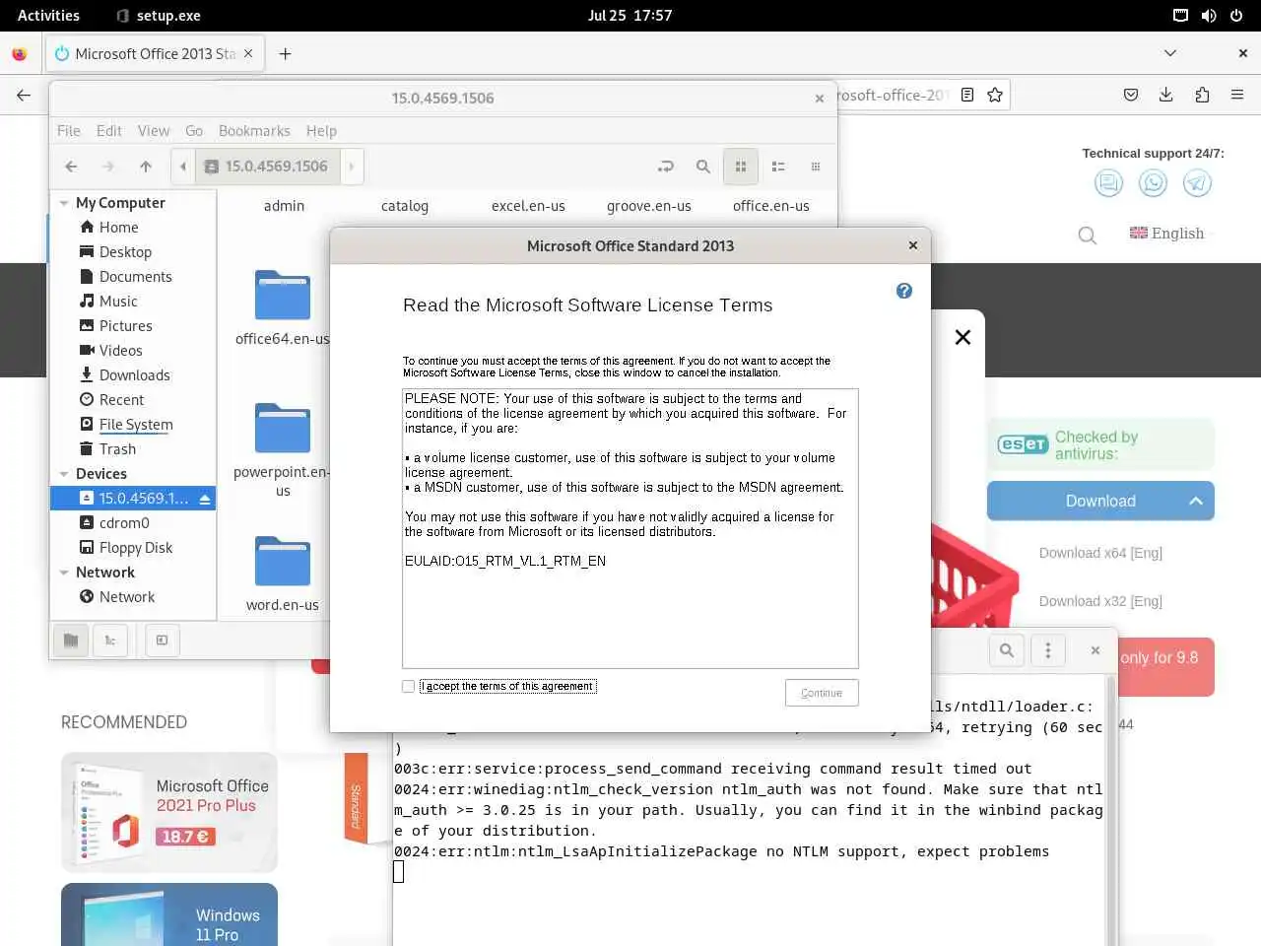The height and width of the screenshot is (946, 1261).
Task: Expand the blue Download button
Action: tap(1100, 501)
